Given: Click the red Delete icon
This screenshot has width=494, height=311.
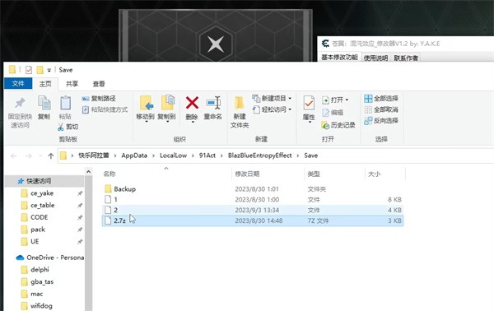Looking at the screenshot, I should click(192, 103).
